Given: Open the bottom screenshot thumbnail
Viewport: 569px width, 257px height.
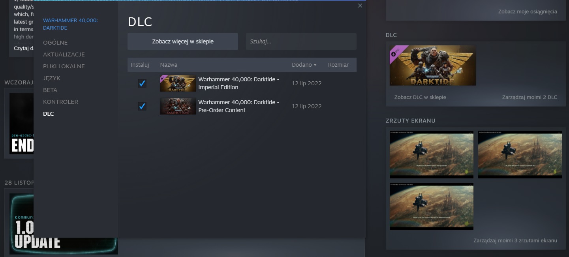Looking at the screenshot, I should click(x=432, y=206).
